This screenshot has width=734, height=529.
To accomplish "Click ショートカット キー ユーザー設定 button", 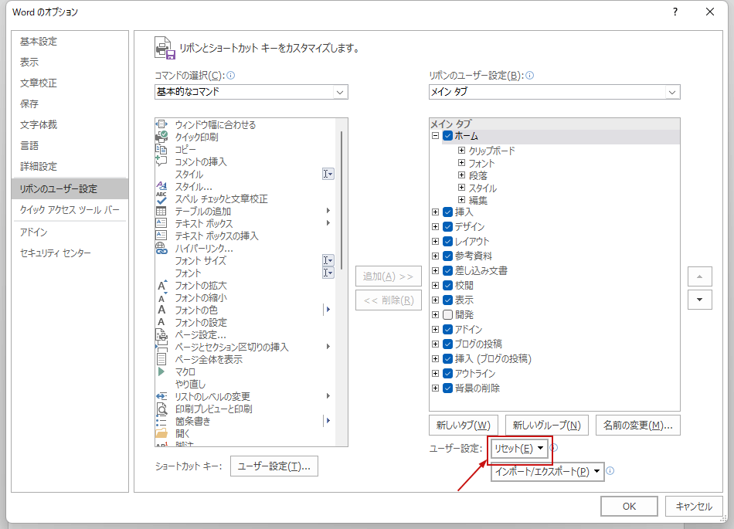I will click(x=274, y=466).
